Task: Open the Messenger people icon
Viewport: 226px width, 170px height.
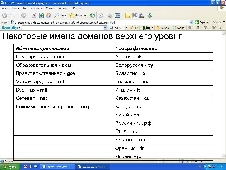Action: click(x=149, y=15)
